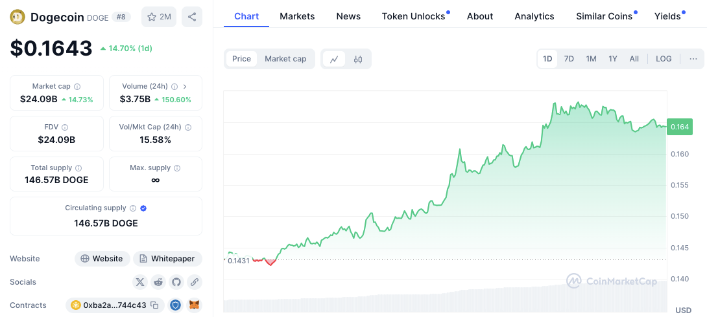Image resolution: width=707 pixels, height=317 pixels.
Task: Switch to the Markets tab
Action: coord(297,17)
